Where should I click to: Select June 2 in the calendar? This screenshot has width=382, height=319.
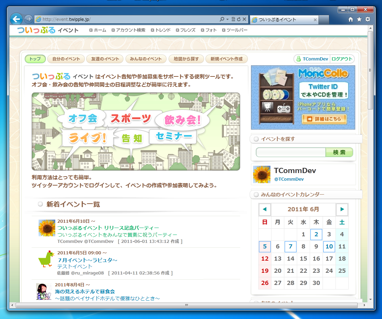tap(316, 234)
